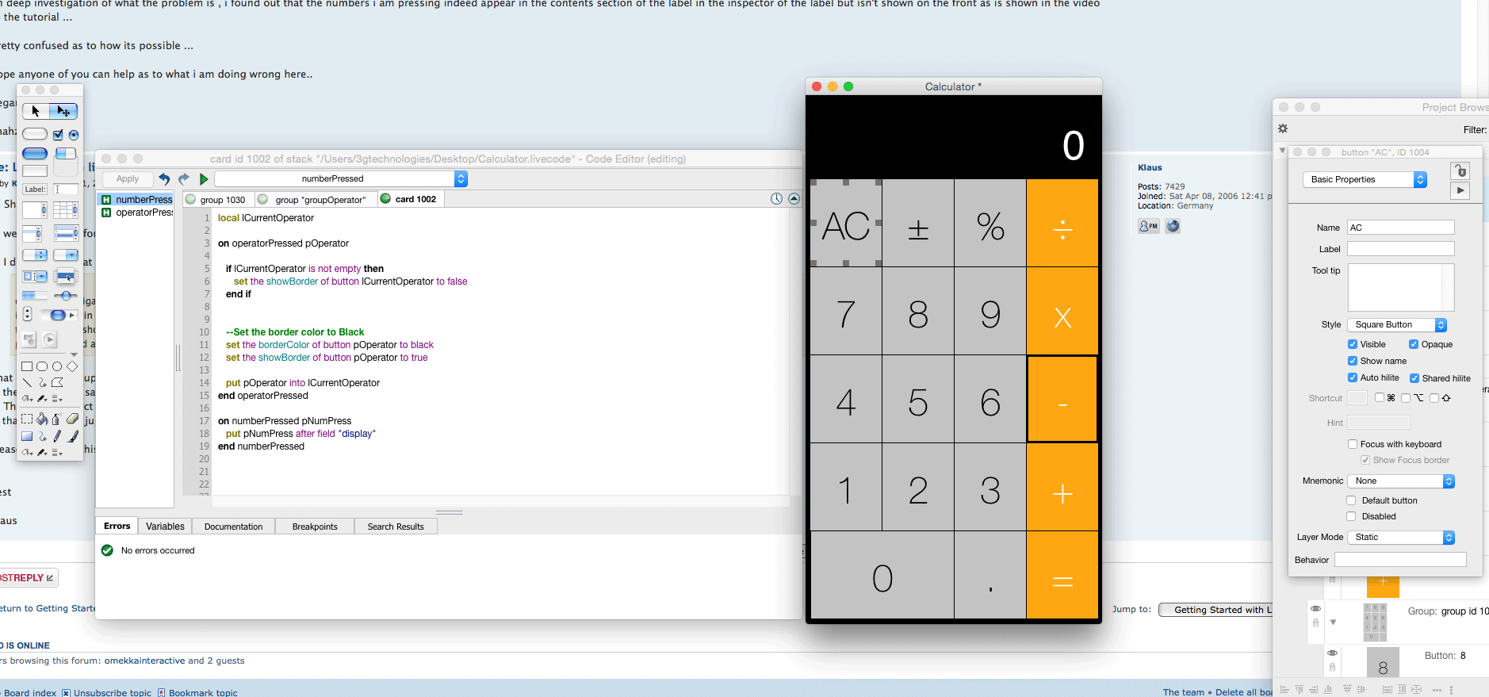The width and height of the screenshot is (1489, 697).
Task: Select the Edit (pointer) tool in palette
Action: click(x=64, y=111)
